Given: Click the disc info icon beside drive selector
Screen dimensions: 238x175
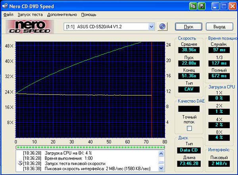Looking at the screenshot, I should [x=162, y=27].
